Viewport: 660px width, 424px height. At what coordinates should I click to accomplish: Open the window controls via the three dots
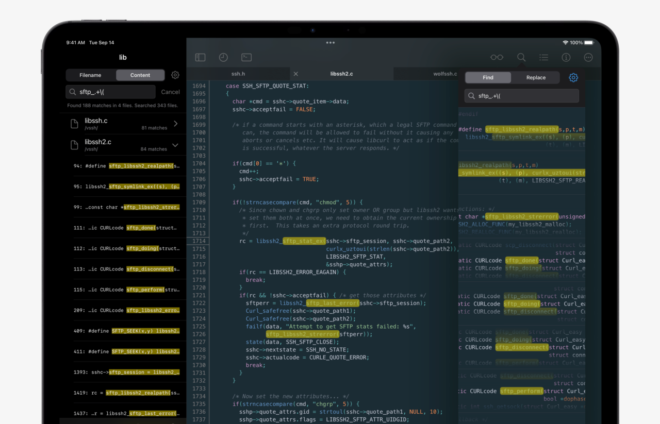(x=330, y=43)
